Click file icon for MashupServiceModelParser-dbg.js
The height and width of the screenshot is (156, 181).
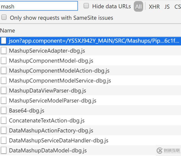pyautogui.click(x=4, y=101)
